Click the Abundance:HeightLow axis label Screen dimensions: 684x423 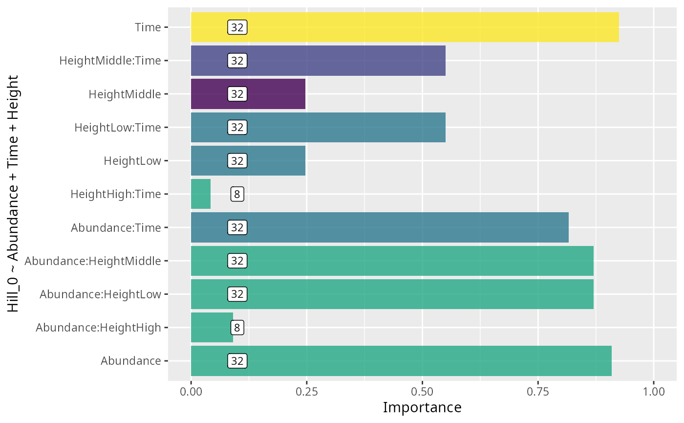pos(100,294)
